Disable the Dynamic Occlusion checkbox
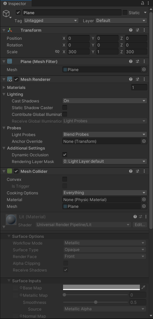Screen dimensions: 153x319 (65, 155)
